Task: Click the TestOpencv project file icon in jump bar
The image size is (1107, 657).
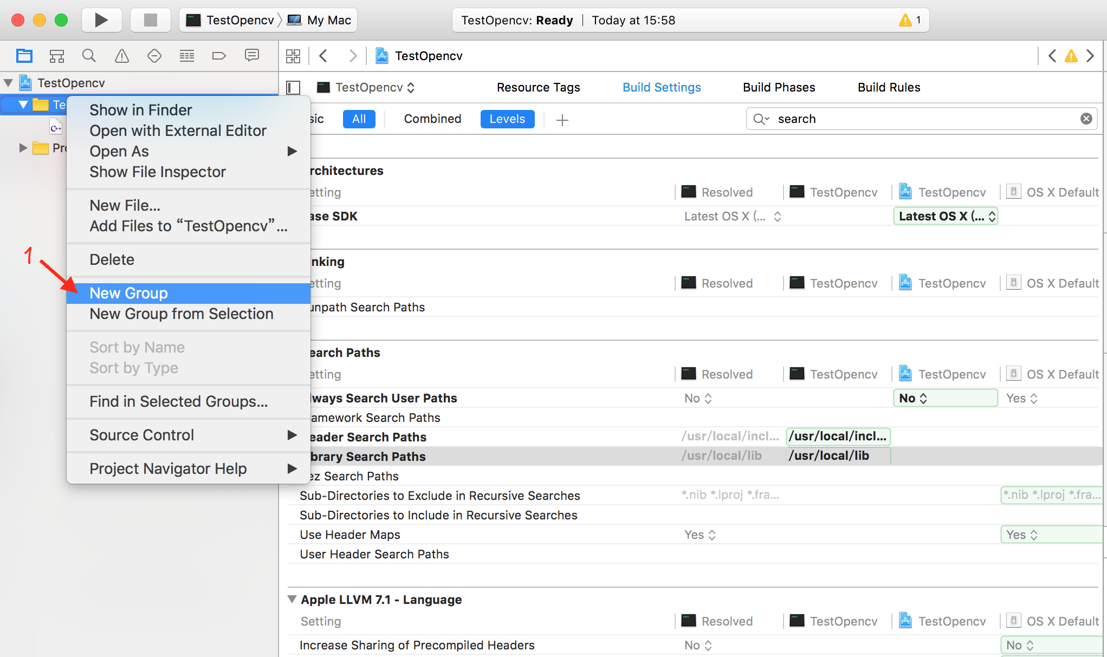Action: pyautogui.click(x=382, y=56)
